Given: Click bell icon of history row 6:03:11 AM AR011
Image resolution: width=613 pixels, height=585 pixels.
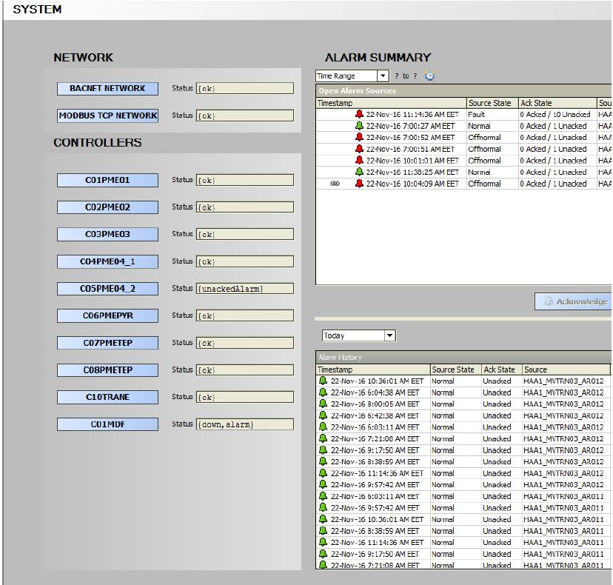Looking at the screenshot, I should [x=323, y=496].
